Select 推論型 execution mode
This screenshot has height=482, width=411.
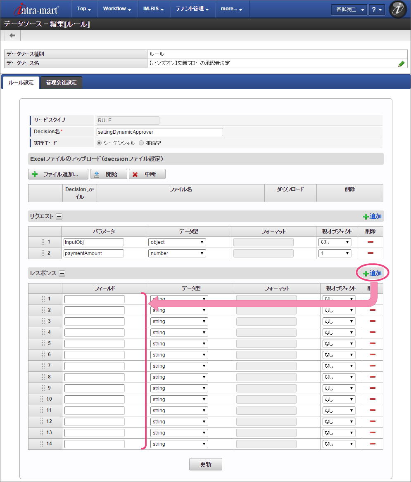pyautogui.click(x=141, y=143)
